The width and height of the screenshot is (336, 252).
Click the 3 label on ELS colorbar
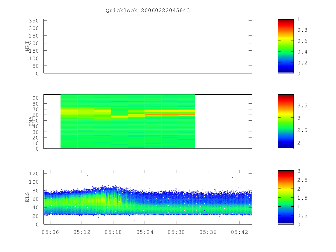[x=299, y=171]
